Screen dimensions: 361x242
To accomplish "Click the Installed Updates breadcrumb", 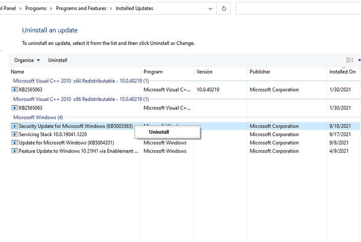I will pyautogui.click(x=134, y=8).
